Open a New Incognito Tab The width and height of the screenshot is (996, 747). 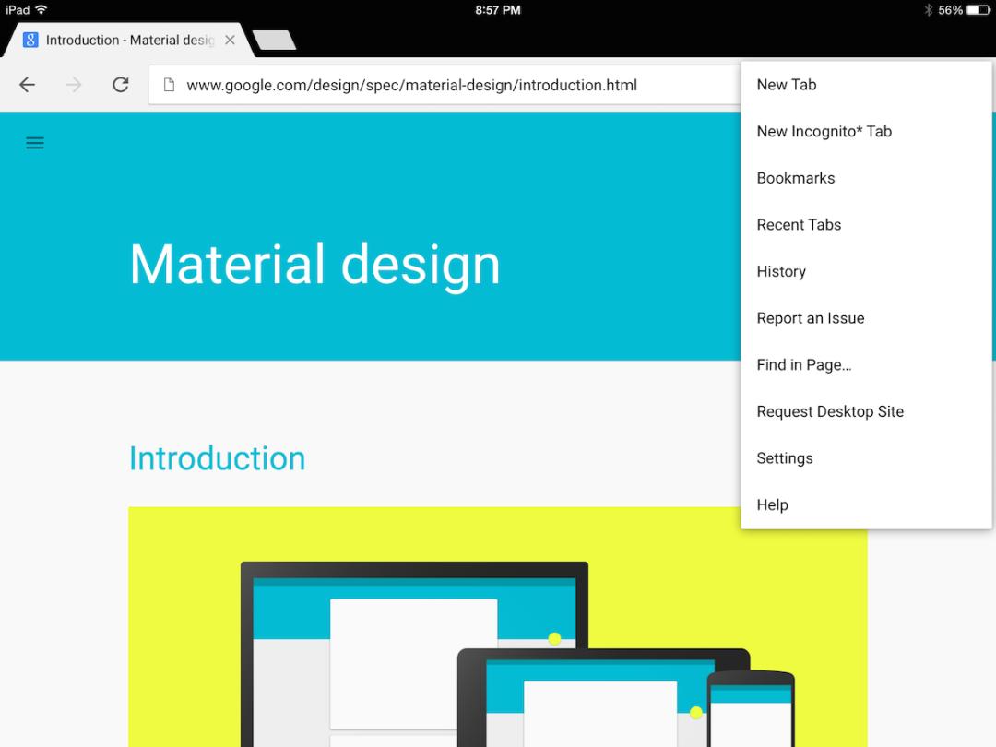(x=824, y=131)
